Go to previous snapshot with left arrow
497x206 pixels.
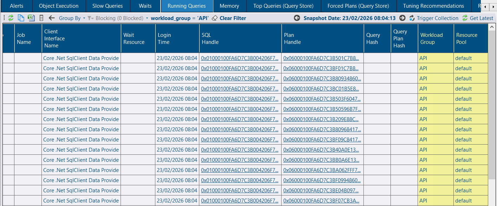coord(297,18)
